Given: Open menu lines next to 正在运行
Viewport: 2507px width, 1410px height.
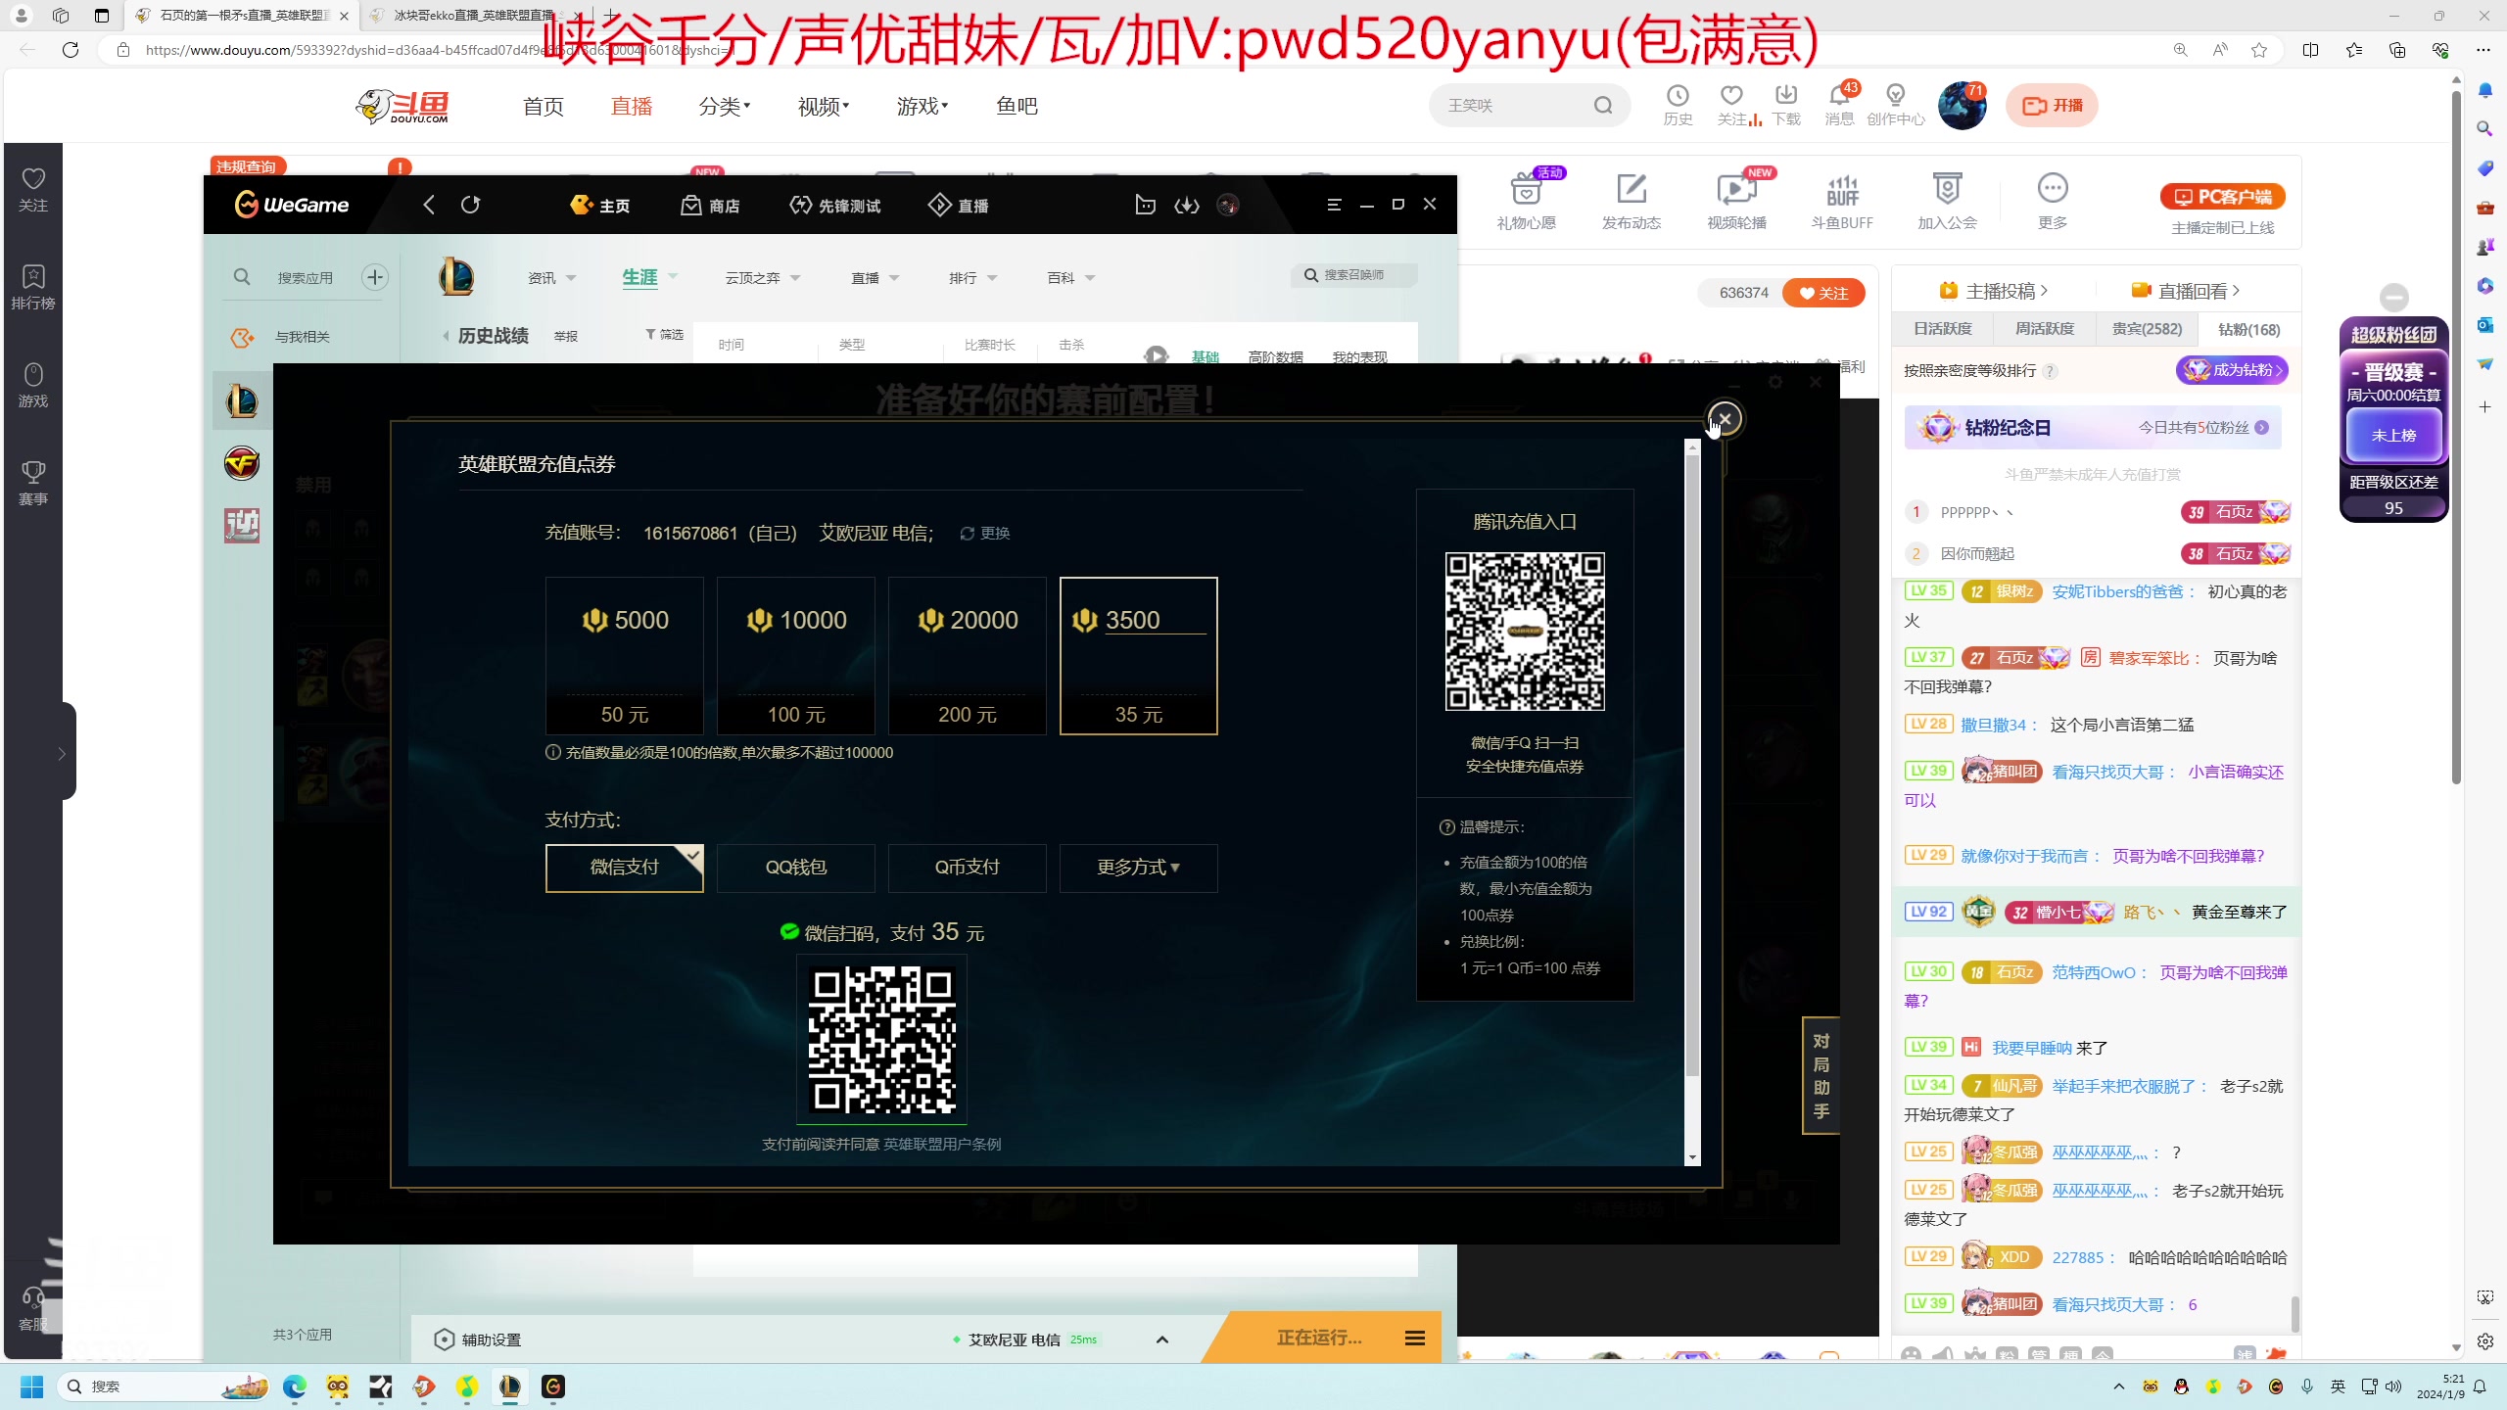Looking at the screenshot, I should coord(1415,1339).
